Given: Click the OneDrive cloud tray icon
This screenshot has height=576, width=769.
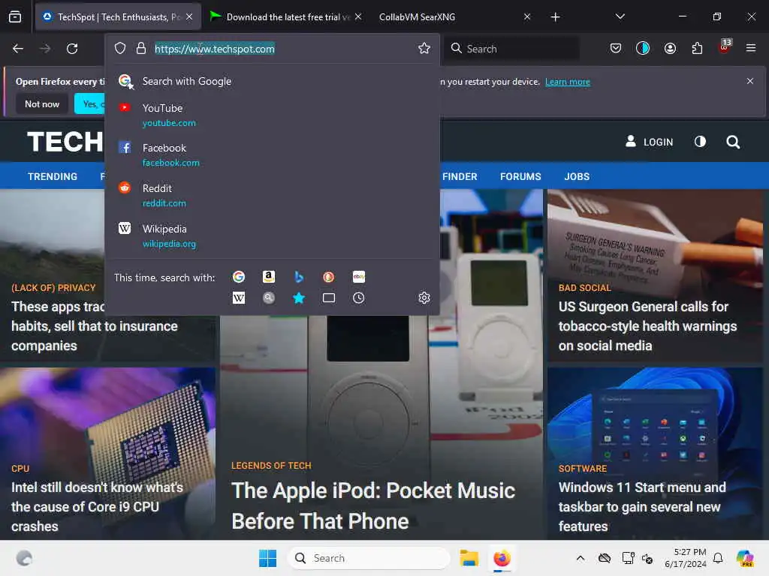Looking at the screenshot, I should (605, 558).
